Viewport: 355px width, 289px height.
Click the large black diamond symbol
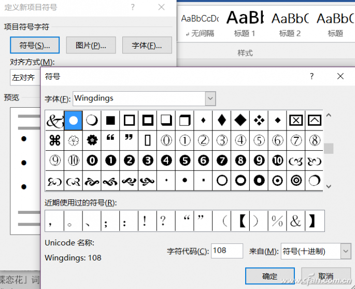pyautogui.click(x=240, y=120)
